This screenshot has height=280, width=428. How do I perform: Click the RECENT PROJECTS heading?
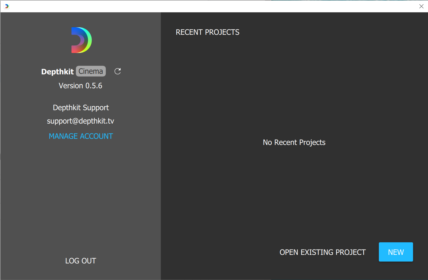(207, 32)
